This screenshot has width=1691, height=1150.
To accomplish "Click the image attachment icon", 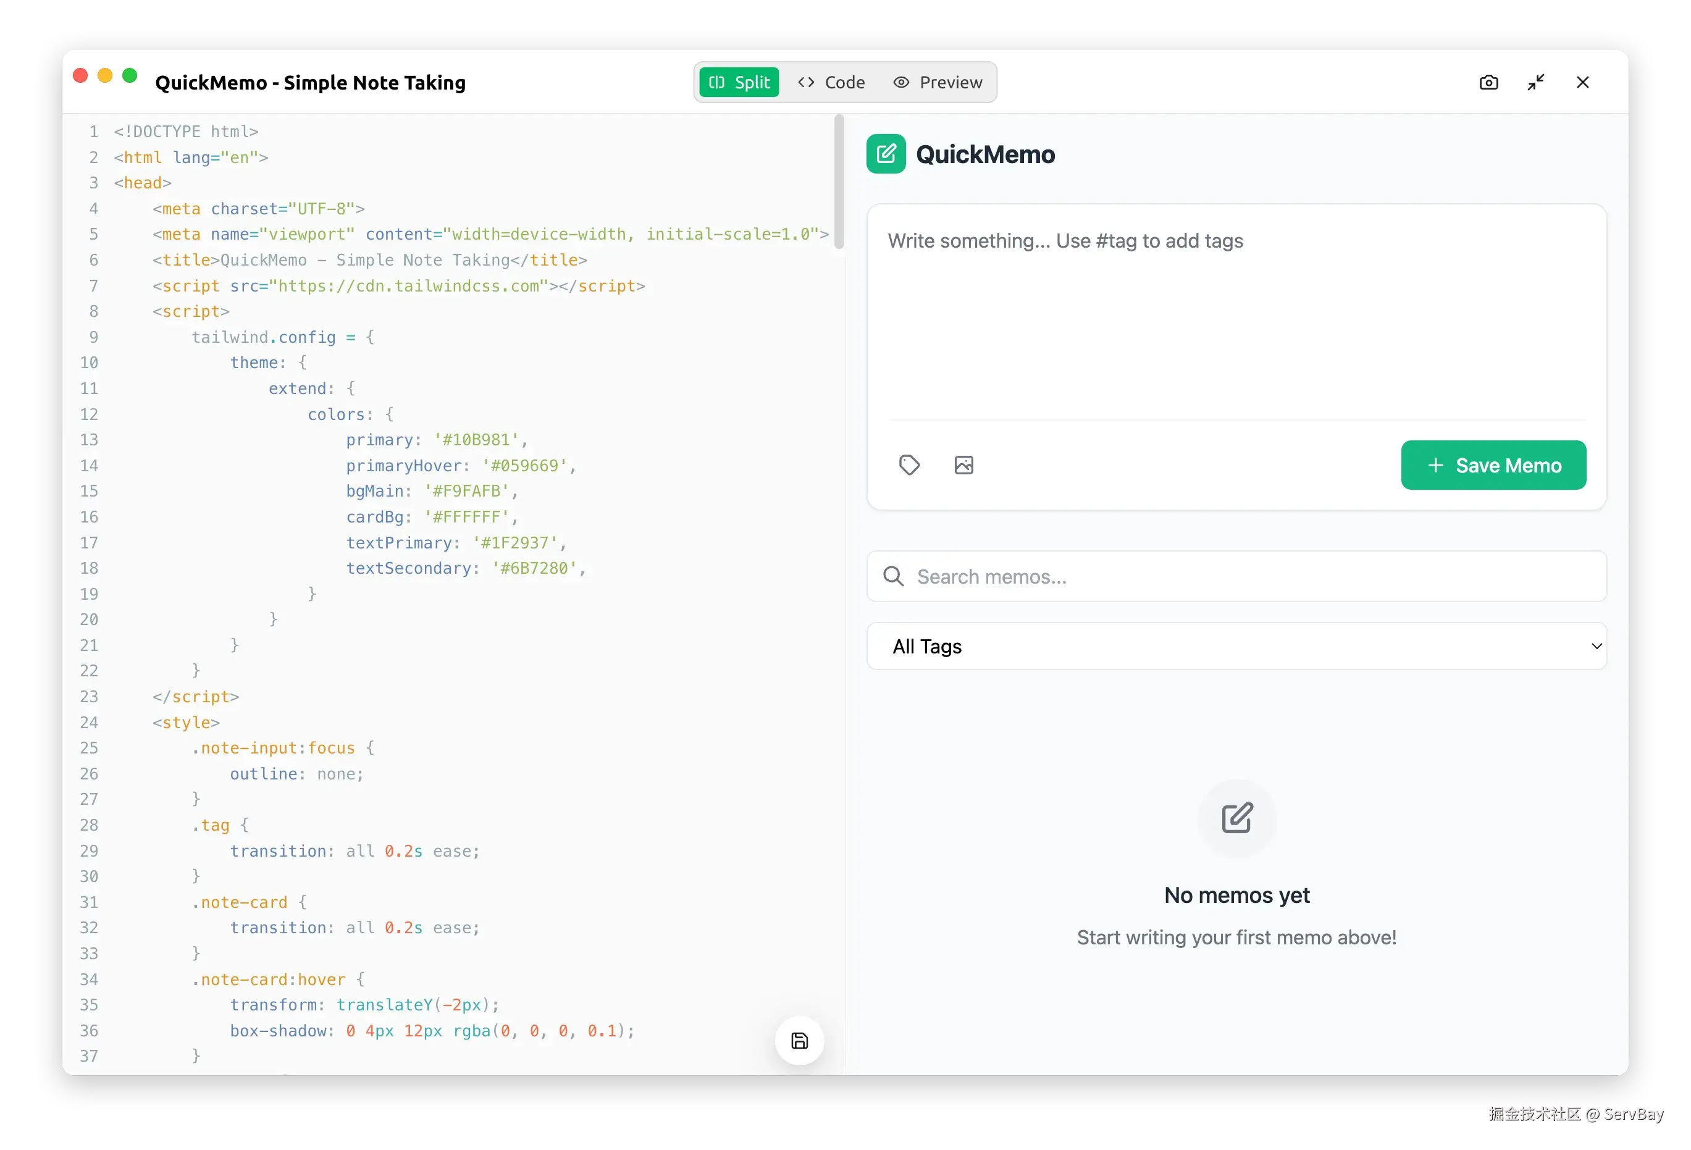I will click(x=963, y=465).
